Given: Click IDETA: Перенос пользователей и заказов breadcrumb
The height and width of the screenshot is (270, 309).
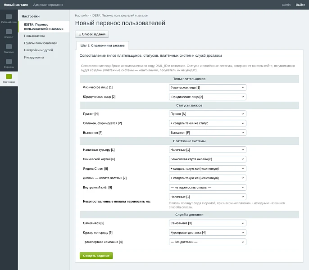Looking at the screenshot, I should [x=120, y=15].
